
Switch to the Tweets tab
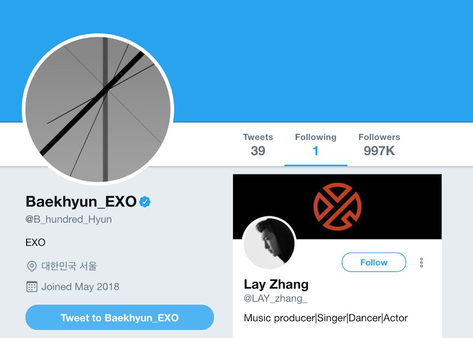[258, 144]
